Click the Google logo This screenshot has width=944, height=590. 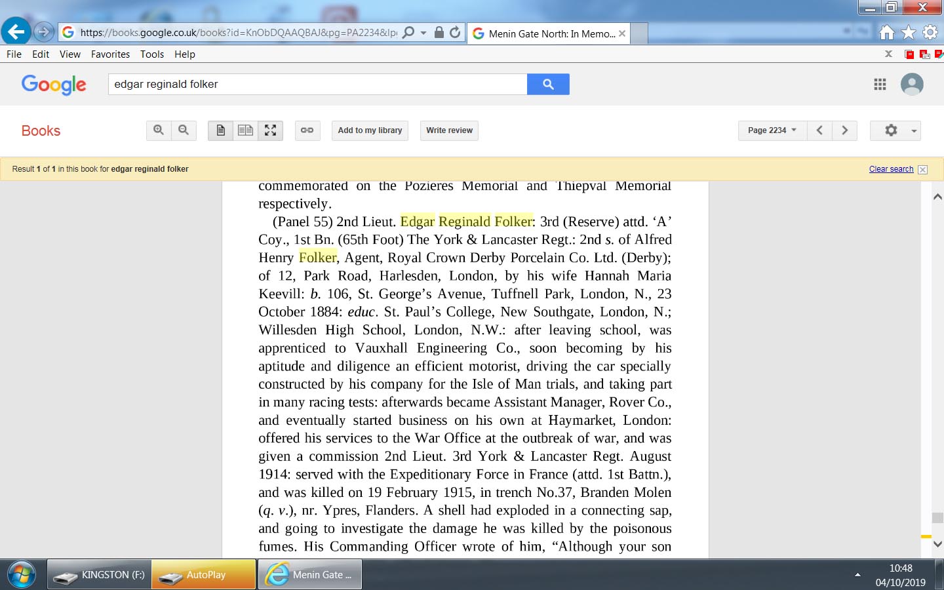(54, 85)
